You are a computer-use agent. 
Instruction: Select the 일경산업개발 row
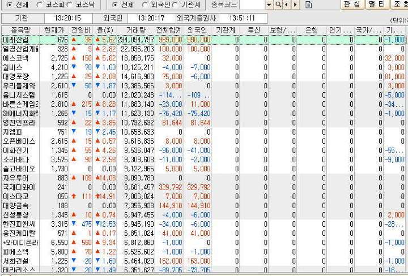click(x=203, y=49)
